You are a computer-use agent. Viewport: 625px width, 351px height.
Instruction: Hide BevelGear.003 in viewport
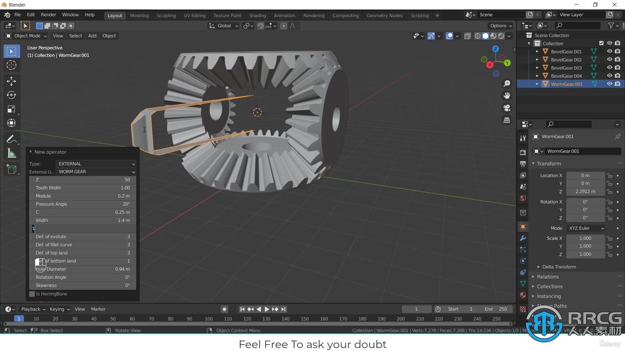tap(609, 68)
